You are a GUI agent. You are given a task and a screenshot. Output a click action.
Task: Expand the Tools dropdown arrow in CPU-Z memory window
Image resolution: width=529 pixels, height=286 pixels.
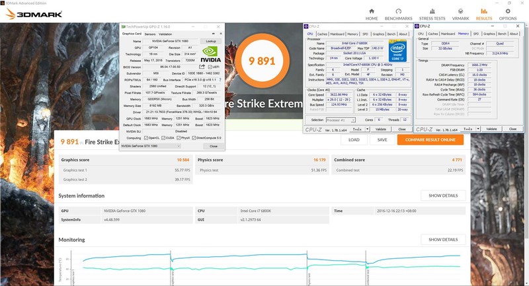point(480,130)
